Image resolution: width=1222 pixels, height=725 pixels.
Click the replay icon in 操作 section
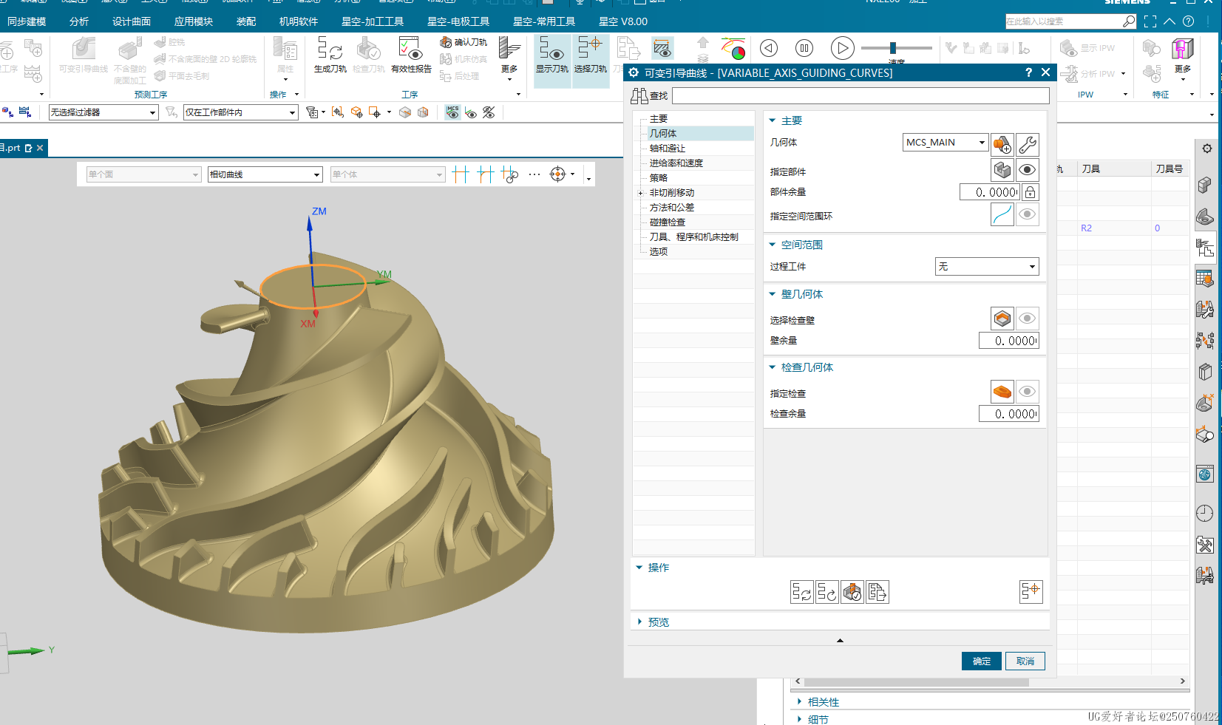tap(827, 592)
